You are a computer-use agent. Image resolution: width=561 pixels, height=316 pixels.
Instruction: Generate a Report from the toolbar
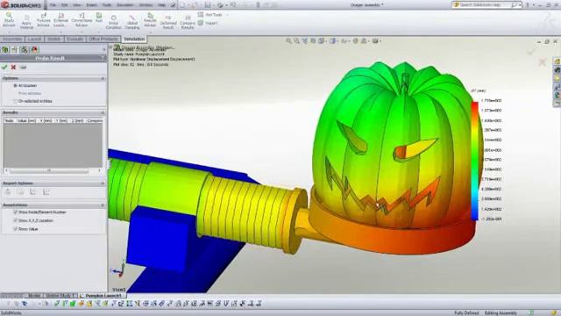click(208, 23)
